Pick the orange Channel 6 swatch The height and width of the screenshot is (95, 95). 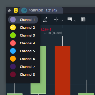point(13,59)
